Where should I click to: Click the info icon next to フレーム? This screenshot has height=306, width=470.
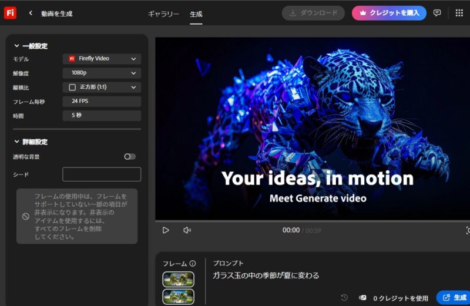(x=193, y=264)
